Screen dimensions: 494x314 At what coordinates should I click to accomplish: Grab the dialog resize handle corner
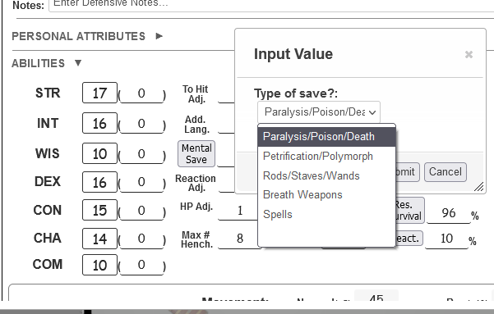coord(479,187)
